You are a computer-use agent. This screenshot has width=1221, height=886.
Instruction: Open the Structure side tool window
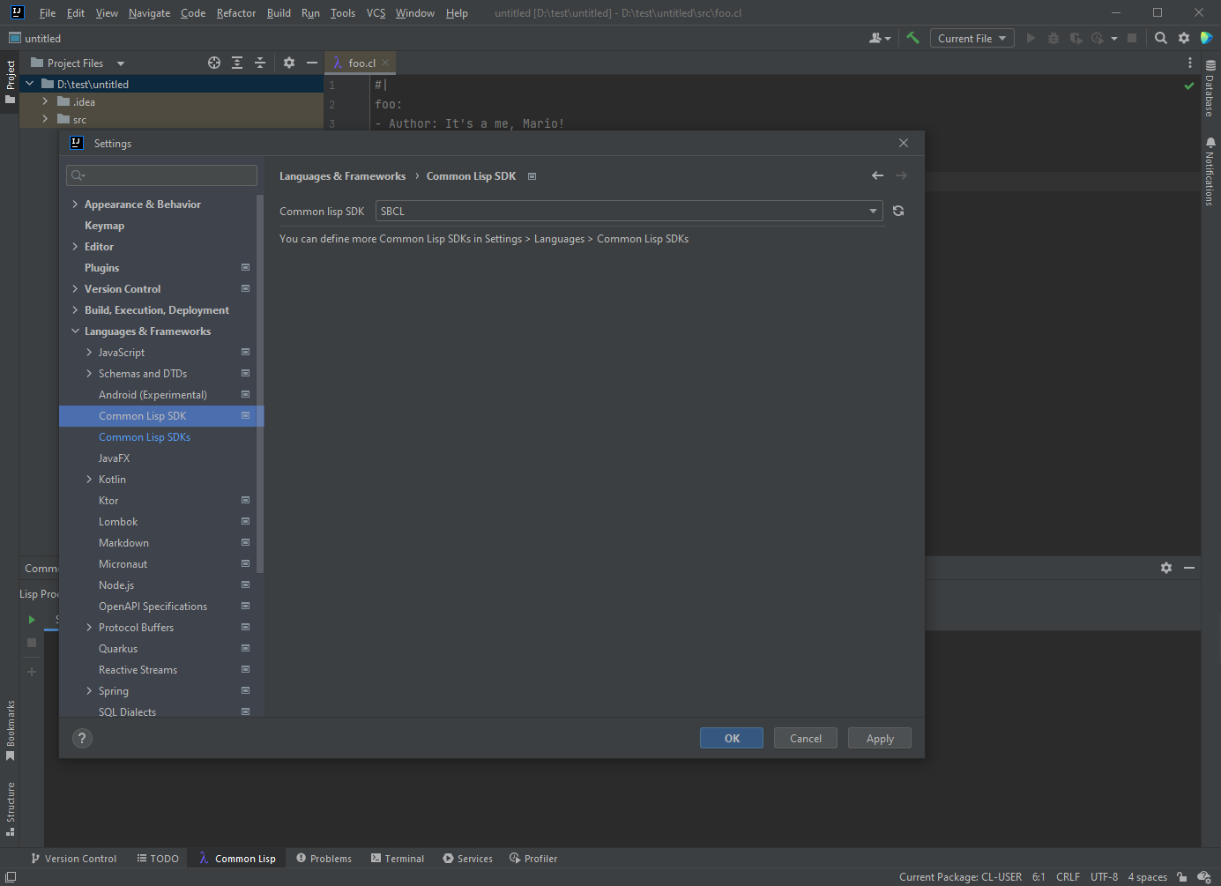pyautogui.click(x=11, y=808)
